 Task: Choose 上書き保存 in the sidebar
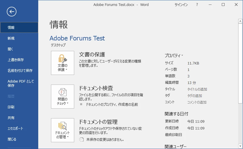coord(19,60)
